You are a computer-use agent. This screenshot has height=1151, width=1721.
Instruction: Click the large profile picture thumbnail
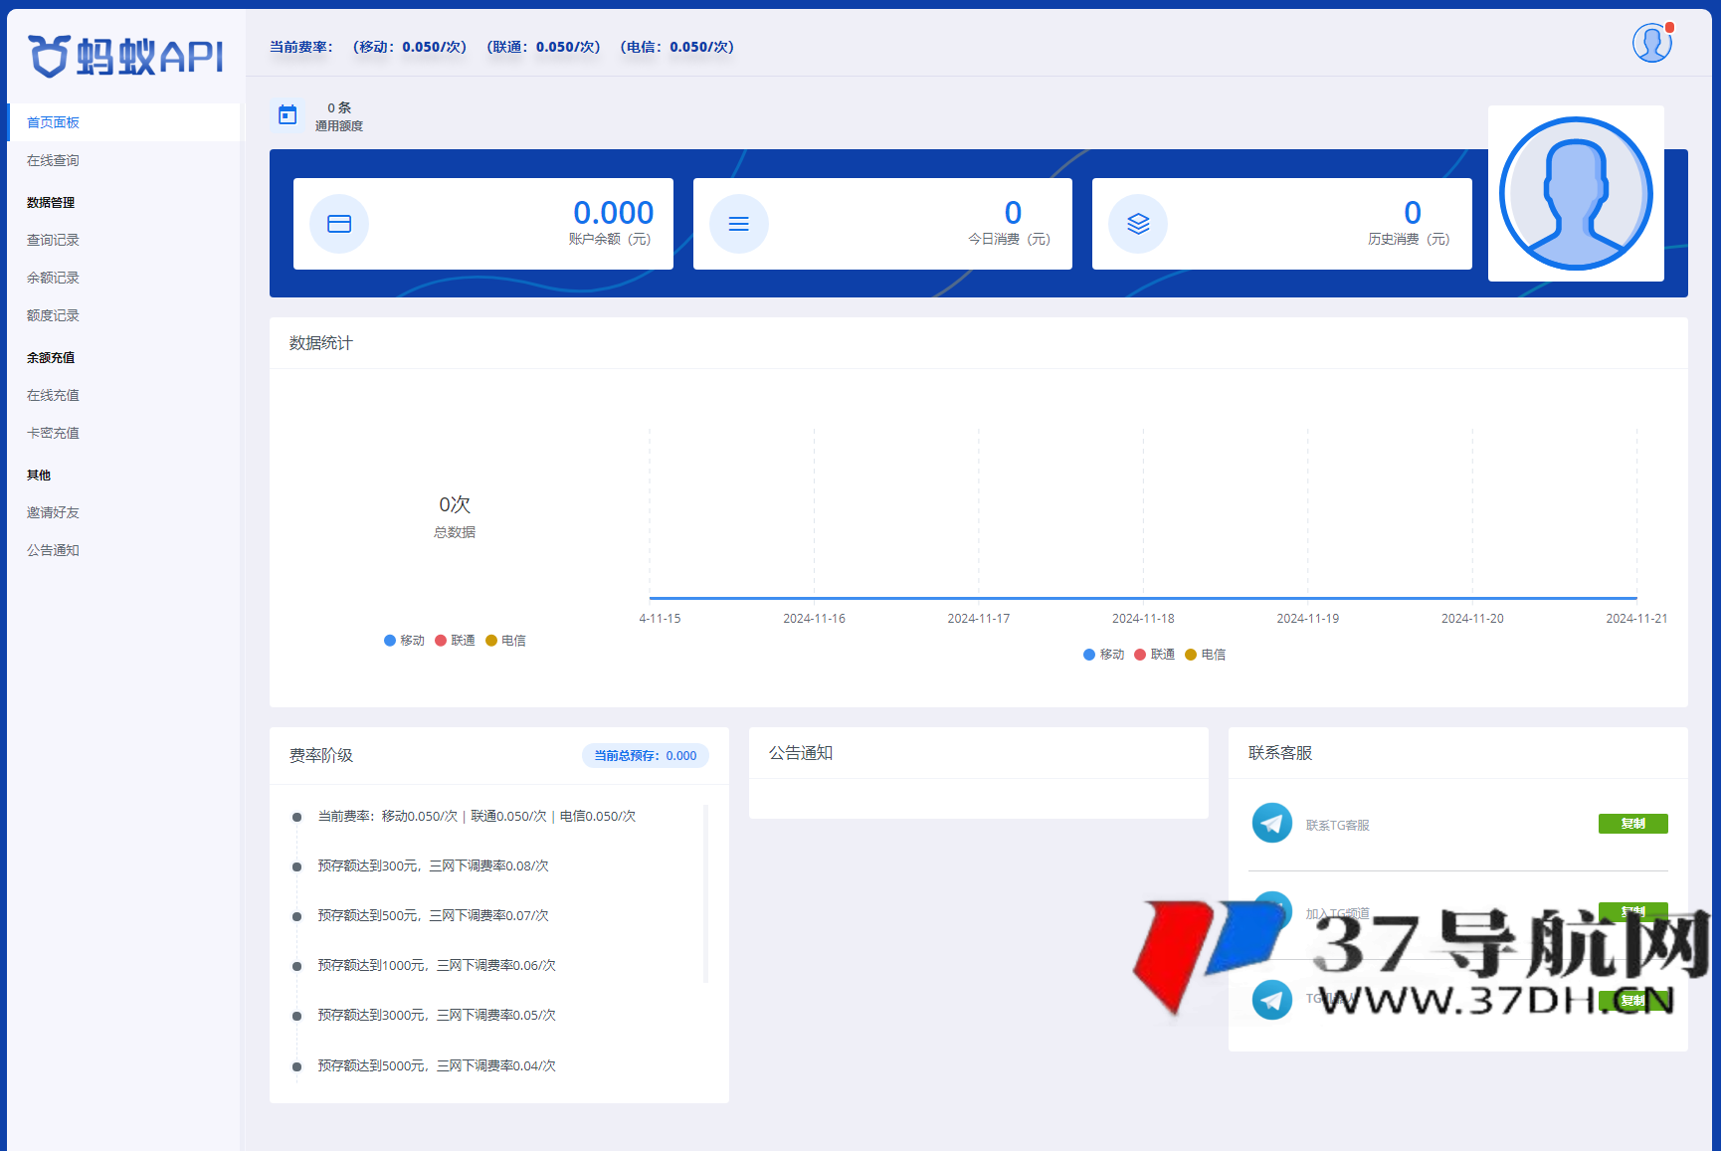click(x=1576, y=194)
